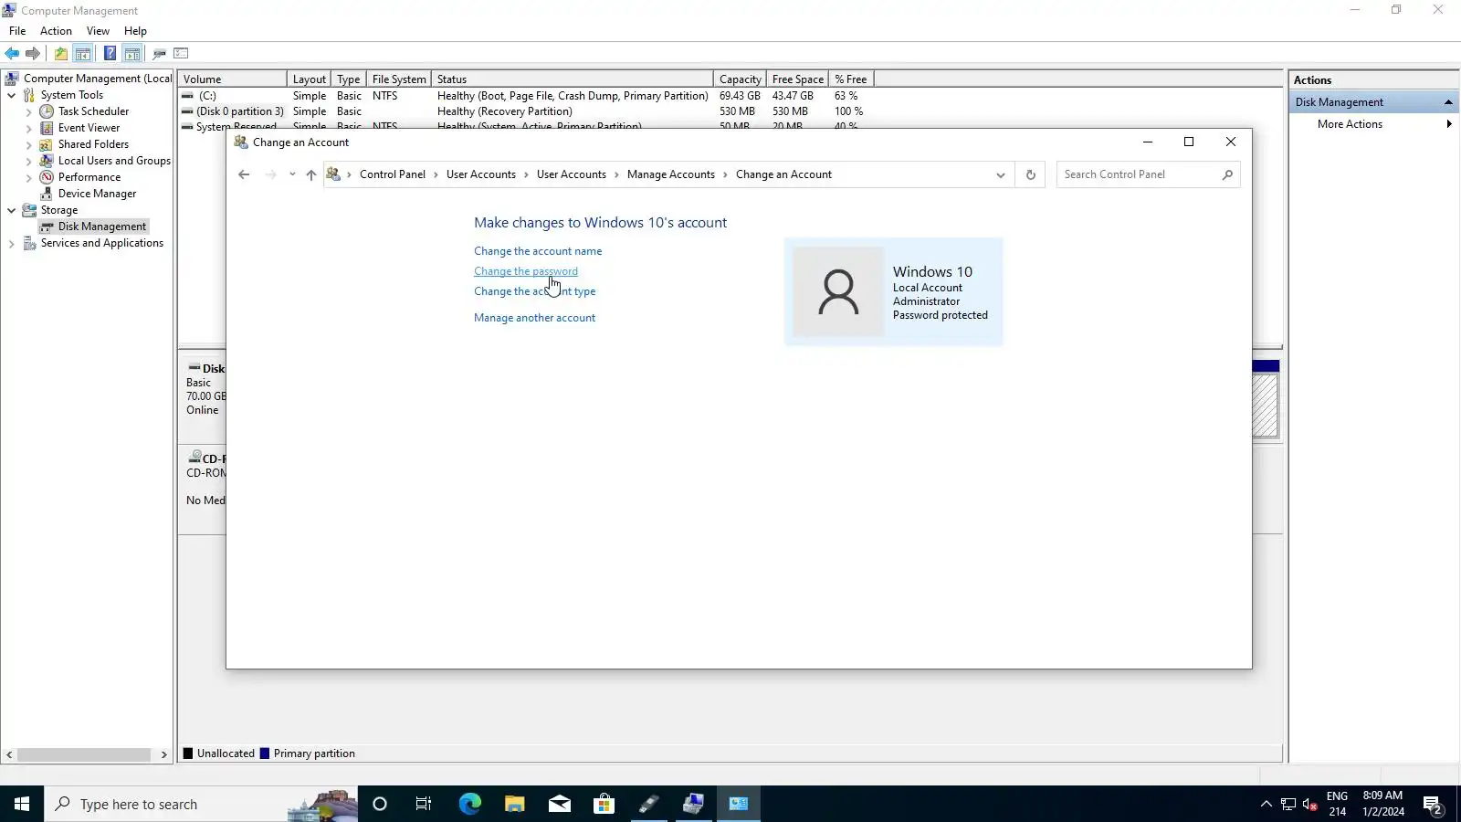This screenshot has height=822, width=1461.
Task: Click the Forward arrow in Computer Management toolbar
Action: pos(33,53)
